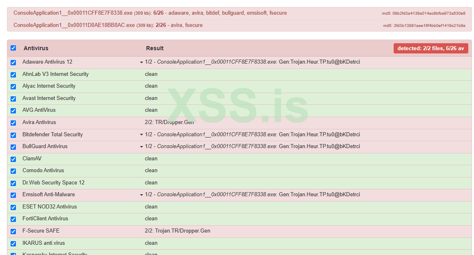Toggle the select-all checkbox beside Antivirus header
The width and height of the screenshot is (474, 255).
pyautogui.click(x=13, y=48)
